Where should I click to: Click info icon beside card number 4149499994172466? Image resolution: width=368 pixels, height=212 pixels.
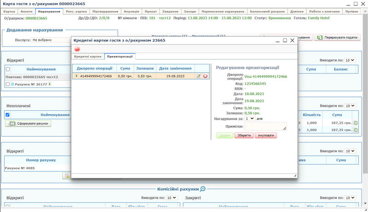coord(76,76)
